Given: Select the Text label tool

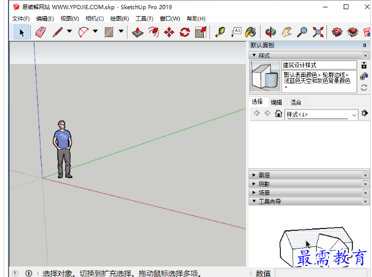Looking at the screenshot, I should [237, 32].
